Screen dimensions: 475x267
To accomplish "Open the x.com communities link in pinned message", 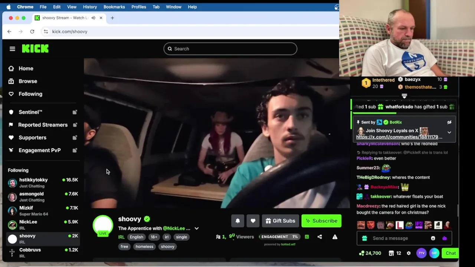I will [x=399, y=137].
